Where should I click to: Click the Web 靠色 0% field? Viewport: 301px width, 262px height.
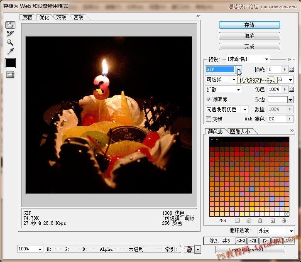click(277, 119)
